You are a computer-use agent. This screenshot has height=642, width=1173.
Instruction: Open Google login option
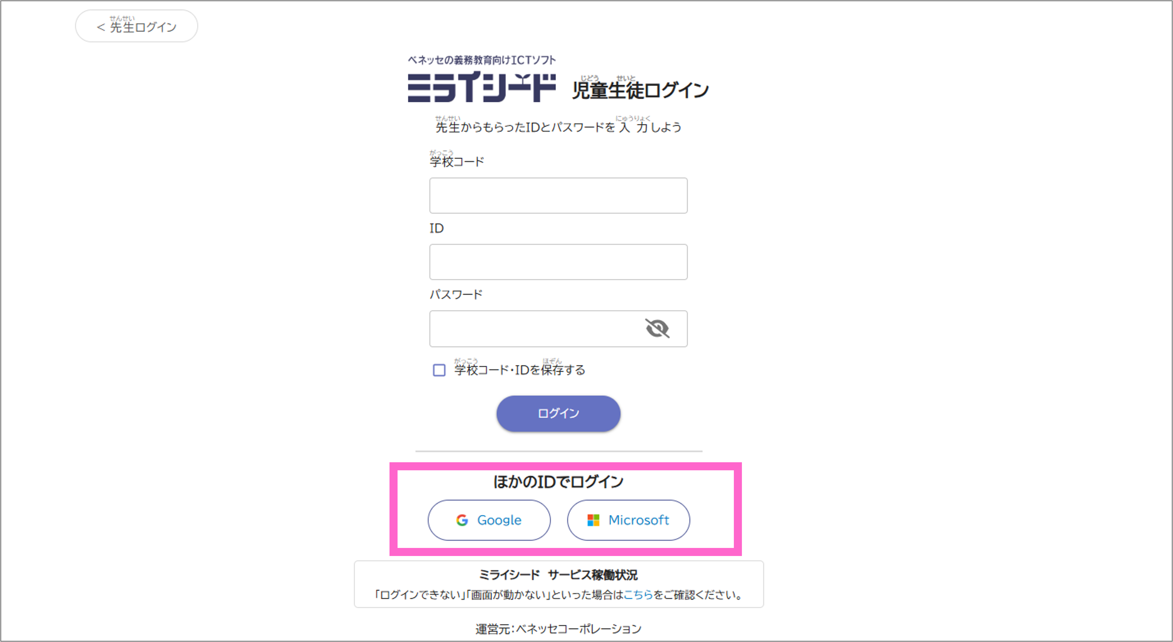click(489, 520)
